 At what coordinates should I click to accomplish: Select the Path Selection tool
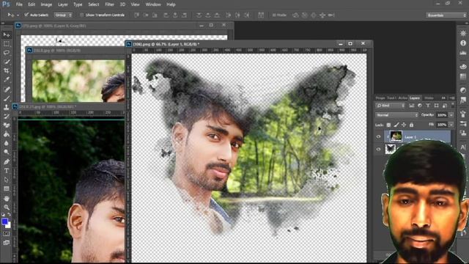[7, 180]
